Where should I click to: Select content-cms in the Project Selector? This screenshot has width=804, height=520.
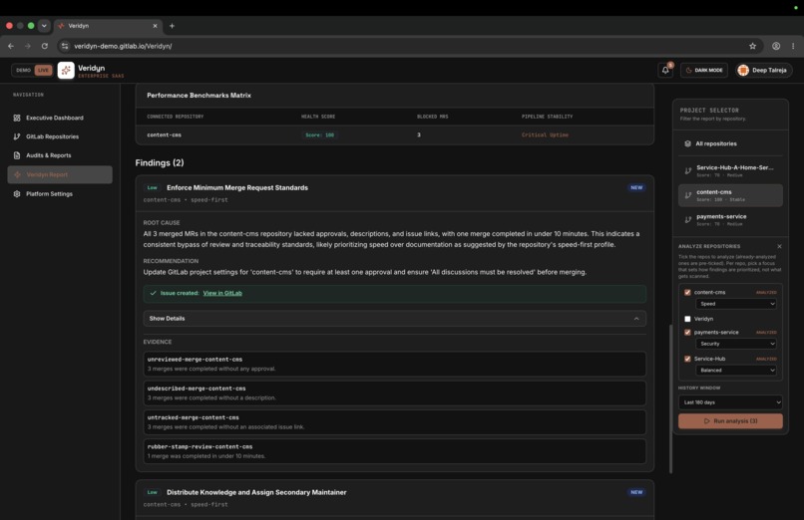[730, 195]
